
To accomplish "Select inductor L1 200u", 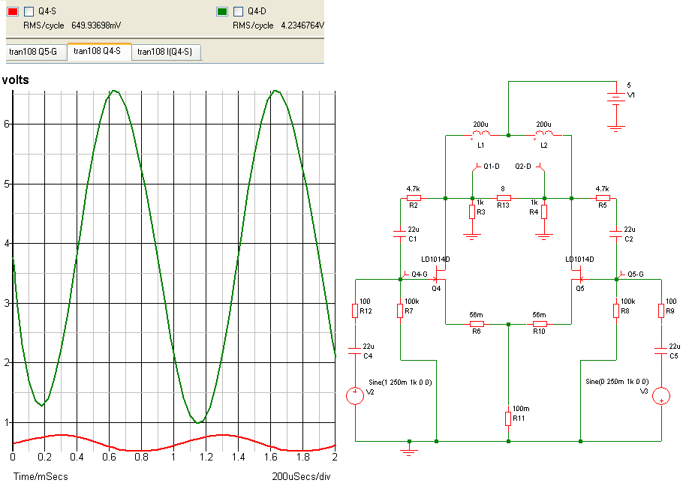I will (x=480, y=134).
